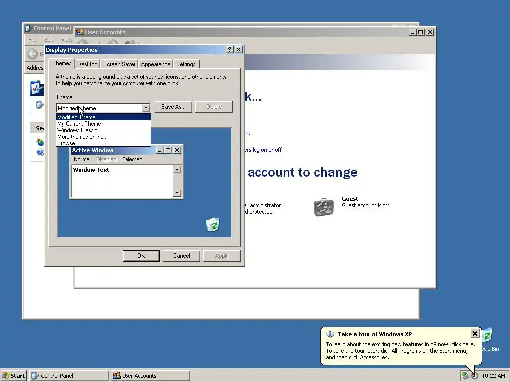Screen dimensions: 510x382
Task: Open the Screen Saver tab
Action: click(x=120, y=64)
